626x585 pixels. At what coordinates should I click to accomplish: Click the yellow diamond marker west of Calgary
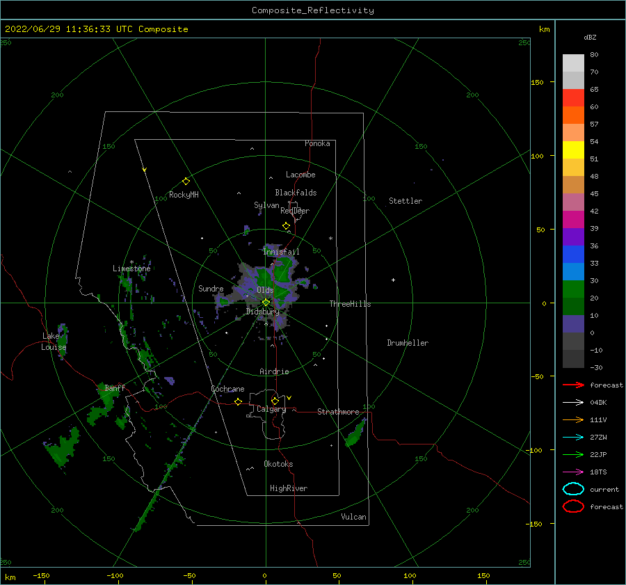point(238,401)
